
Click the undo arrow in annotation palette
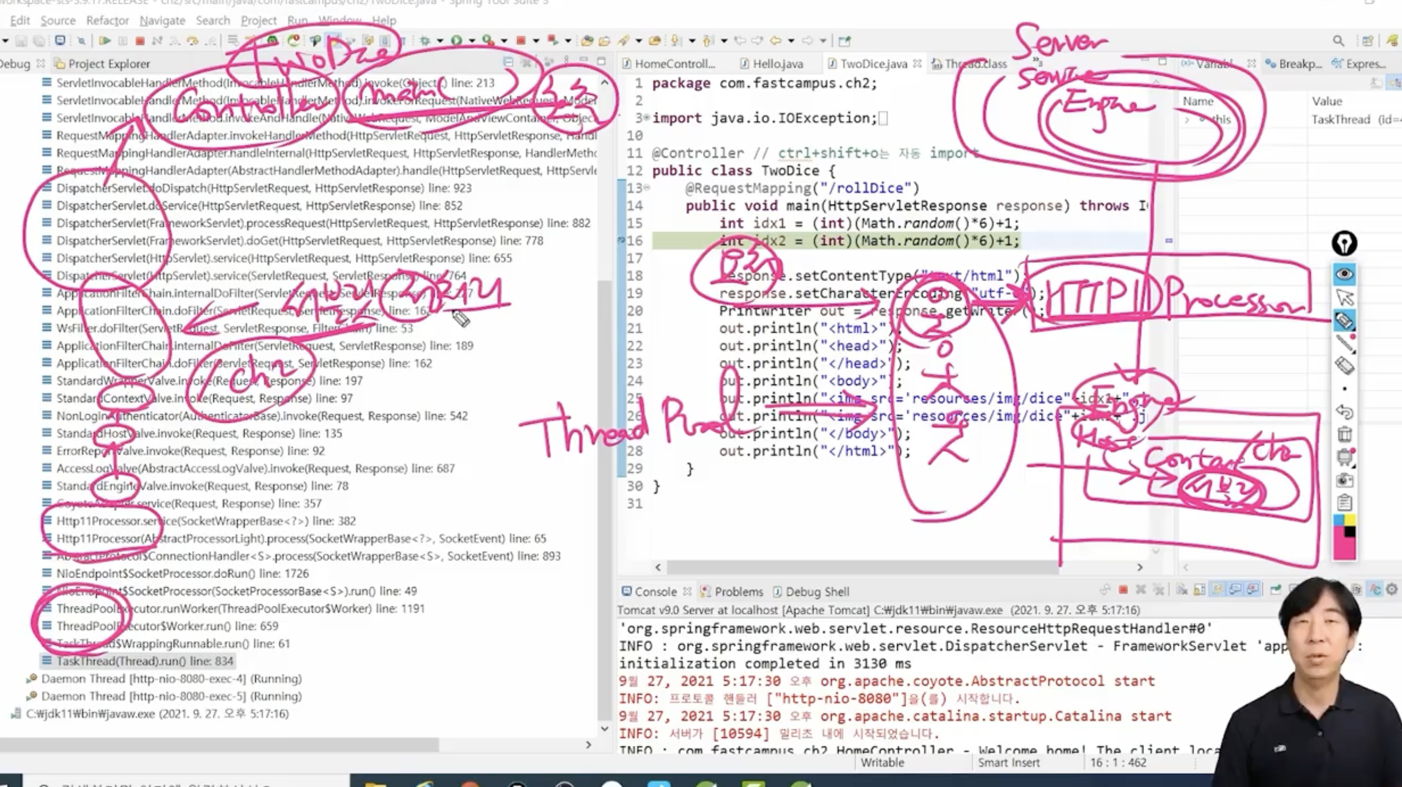(1344, 412)
